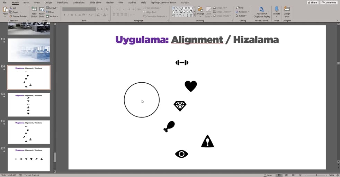Open the File tab
The height and width of the screenshot is (177, 340).
5,3
